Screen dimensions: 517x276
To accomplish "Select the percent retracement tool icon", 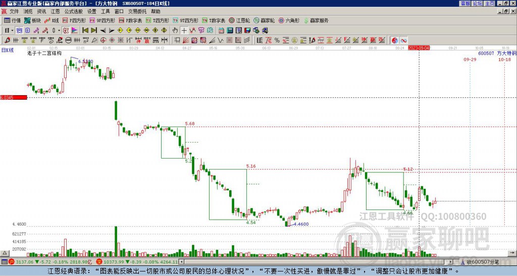I will coord(277,40).
